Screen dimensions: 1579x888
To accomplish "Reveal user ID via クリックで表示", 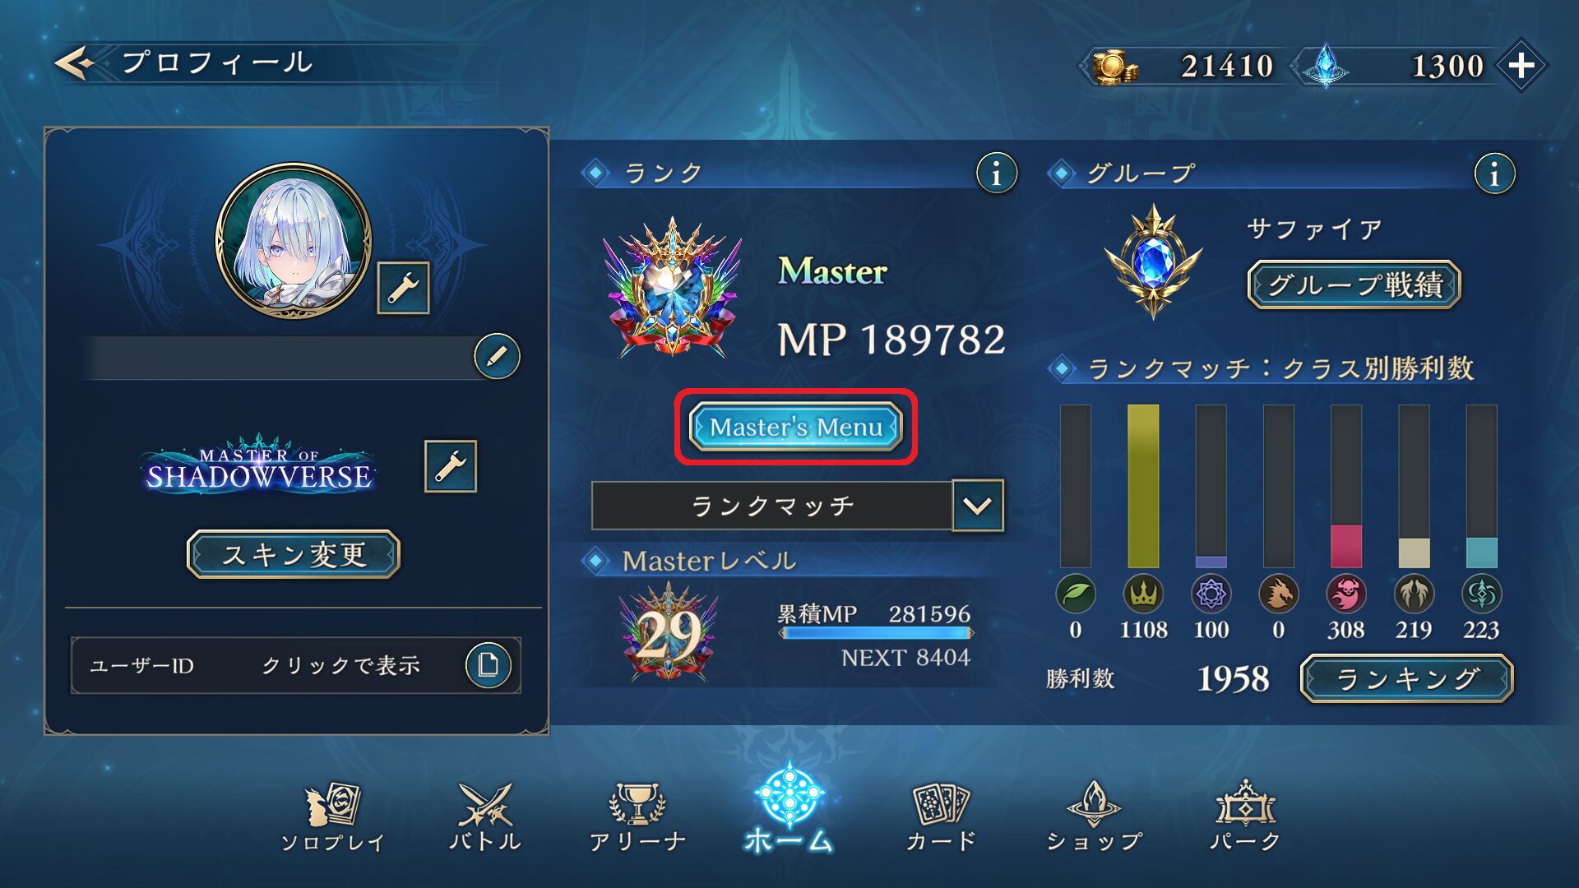I will click(x=340, y=665).
